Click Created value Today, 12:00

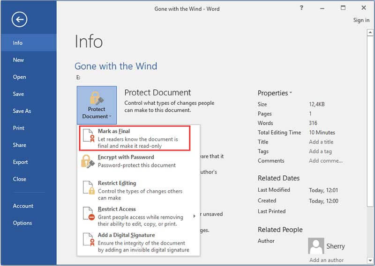click(x=323, y=201)
